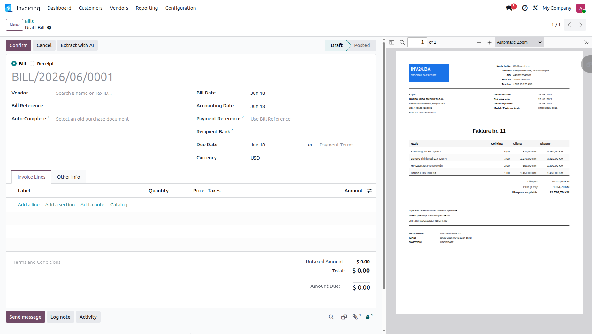Click the Bills breadcrumb link
This screenshot has height=334, width=592.
pyautogui.click(x=29, y=21)
